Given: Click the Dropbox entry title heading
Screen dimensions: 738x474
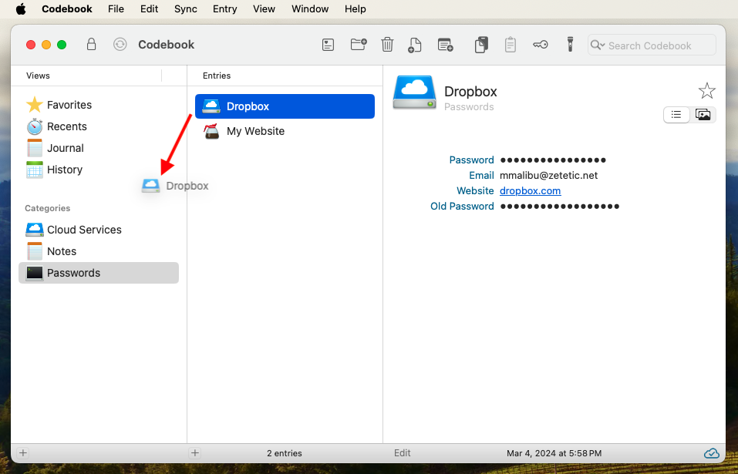Looking at the screenshot, I should (470, 91).
